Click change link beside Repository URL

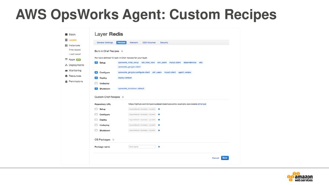202,104
